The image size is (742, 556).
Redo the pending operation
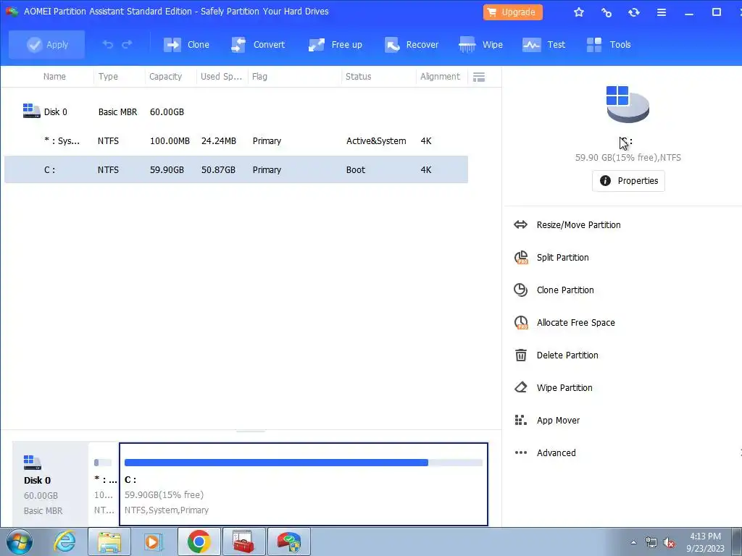[x=127, y=44]
